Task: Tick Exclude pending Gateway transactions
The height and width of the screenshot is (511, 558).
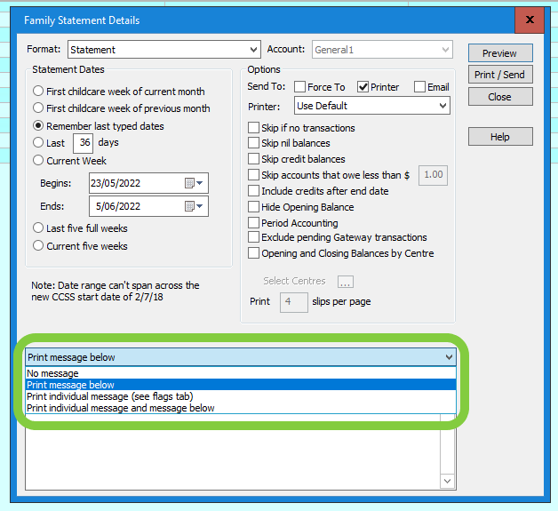Action: (x=253, y=237)
